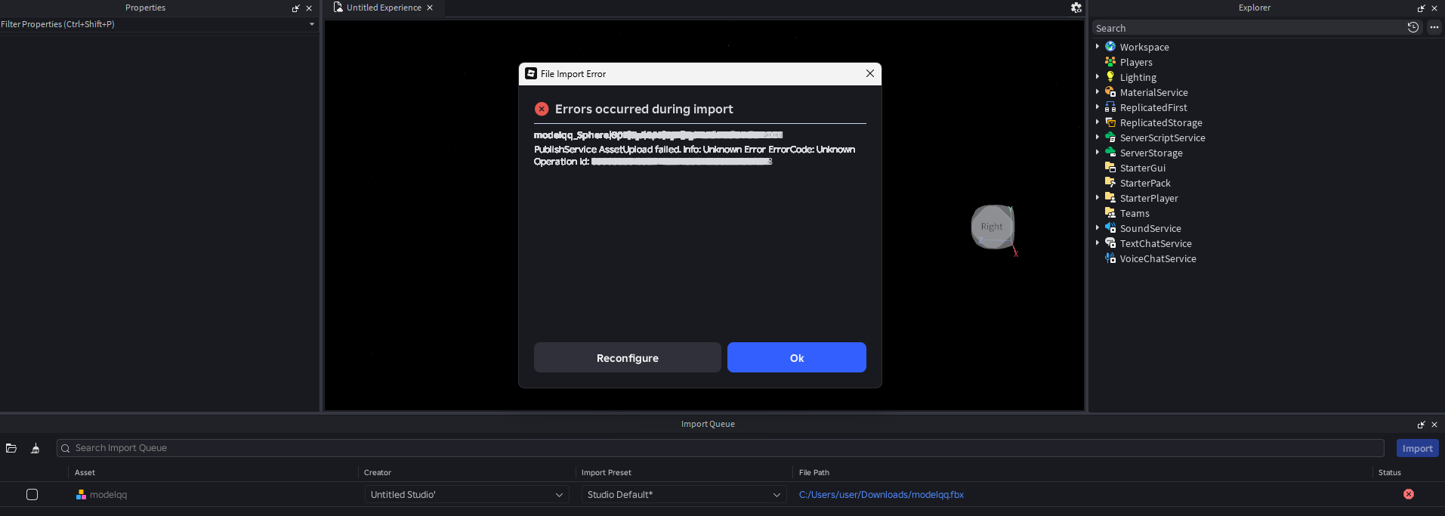
Task: Select Teams in Explorer tree
Action: point(1135,213)
